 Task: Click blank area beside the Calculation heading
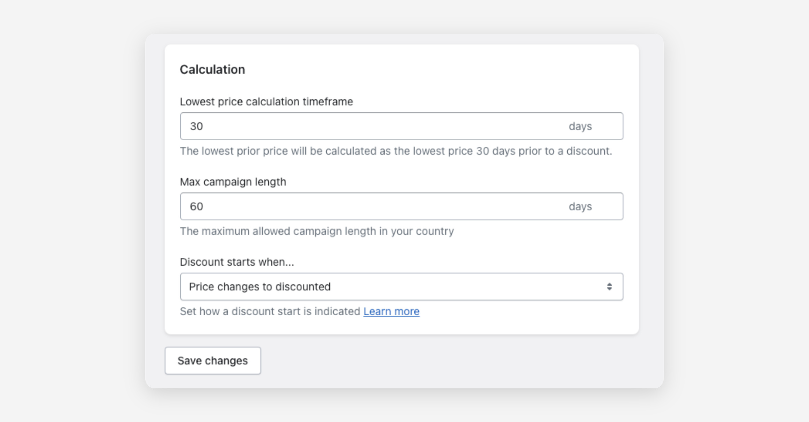(438, 70)
